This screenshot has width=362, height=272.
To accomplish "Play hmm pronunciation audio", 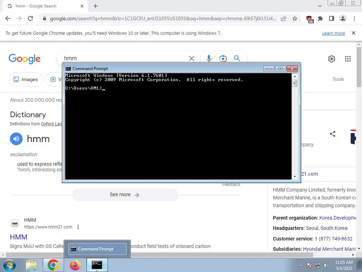I will coord(16,139).
